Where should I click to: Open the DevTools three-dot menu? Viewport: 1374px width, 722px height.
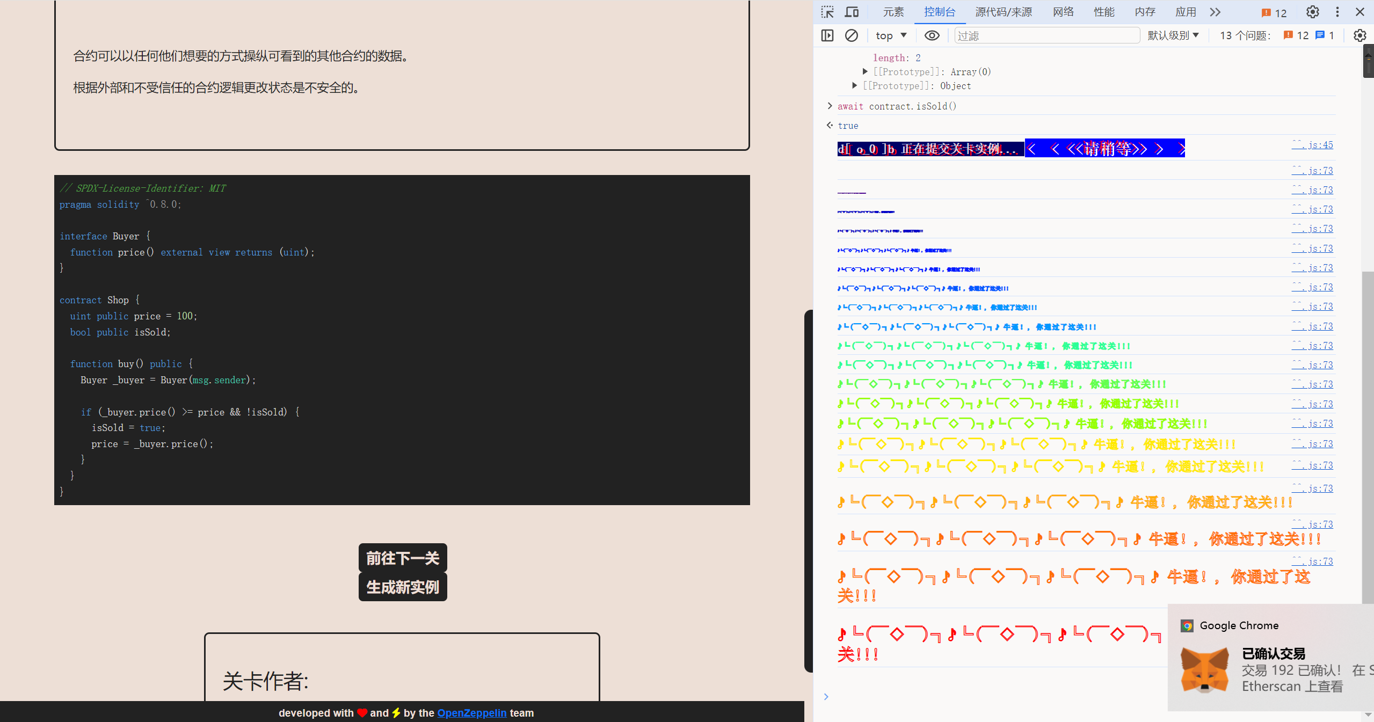pyautogui.click(x=1337, y=12)
